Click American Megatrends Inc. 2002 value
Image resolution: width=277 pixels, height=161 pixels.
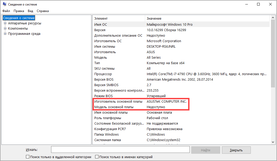coord(180,79)
